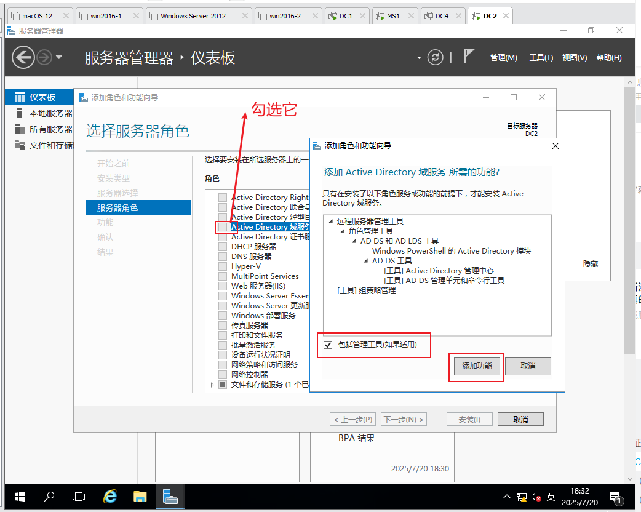Viewport: 641px width, 512px height.
Task: Open taskbar search magnifier
Action: click(x=49, y=497)
